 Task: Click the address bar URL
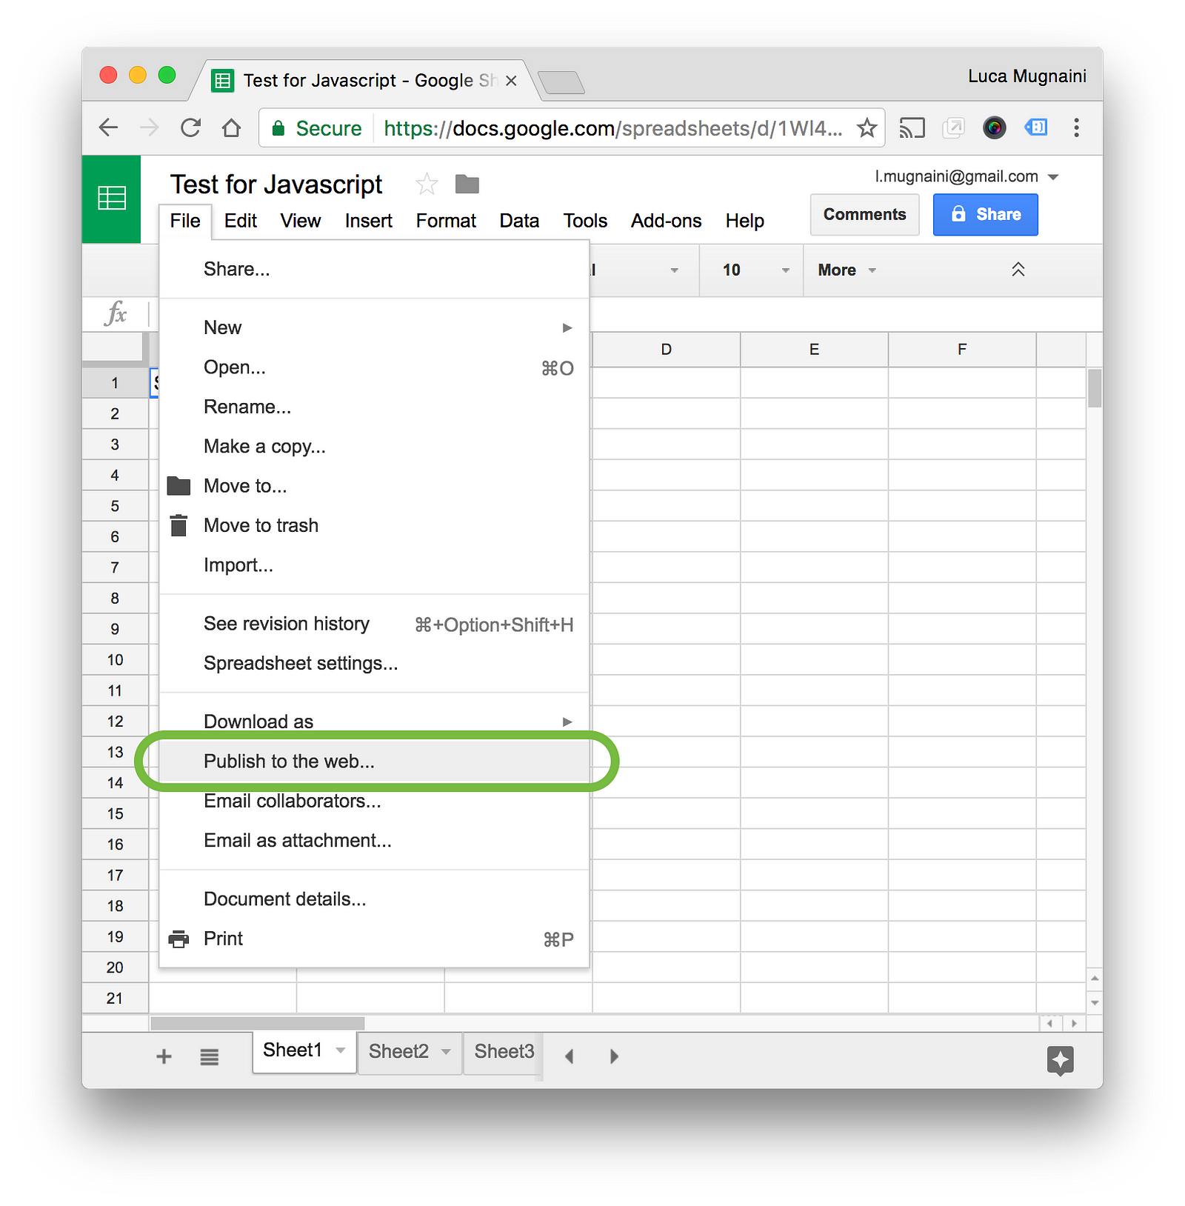612,128
